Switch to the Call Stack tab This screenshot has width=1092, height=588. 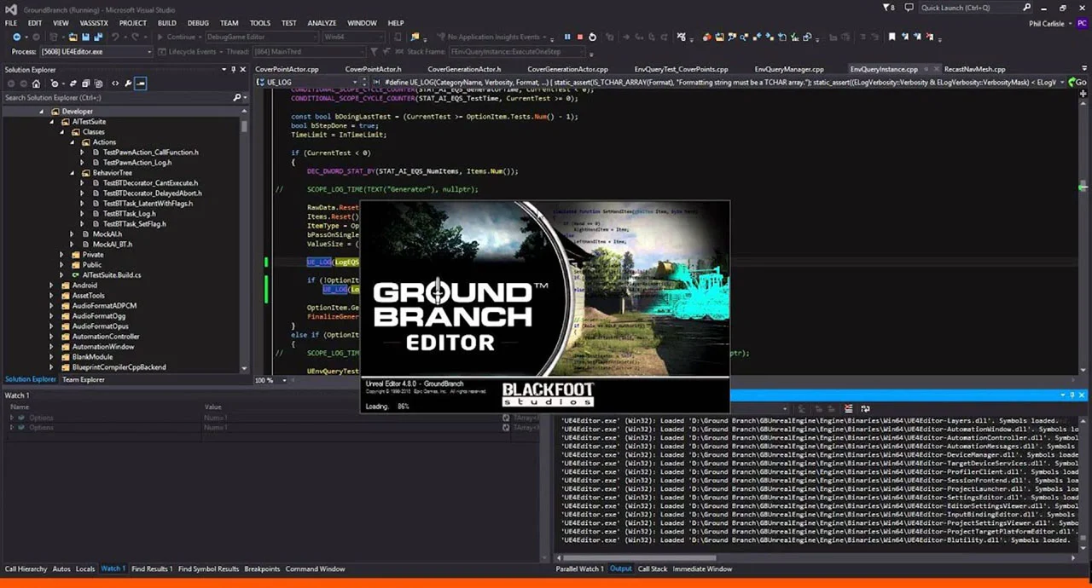point(653,569)
